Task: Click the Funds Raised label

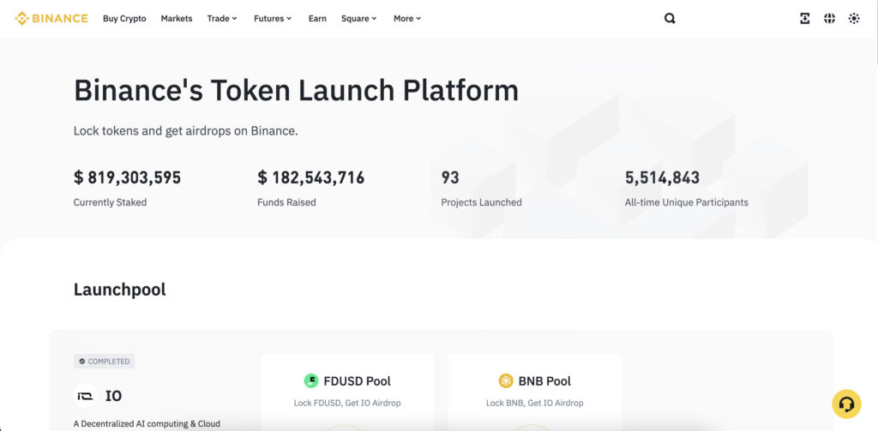Action: click(286, 202)
